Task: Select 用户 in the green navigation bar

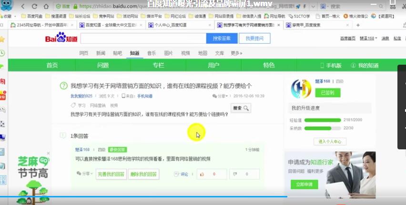Action: pyautogui.click(x=213, y=65)
